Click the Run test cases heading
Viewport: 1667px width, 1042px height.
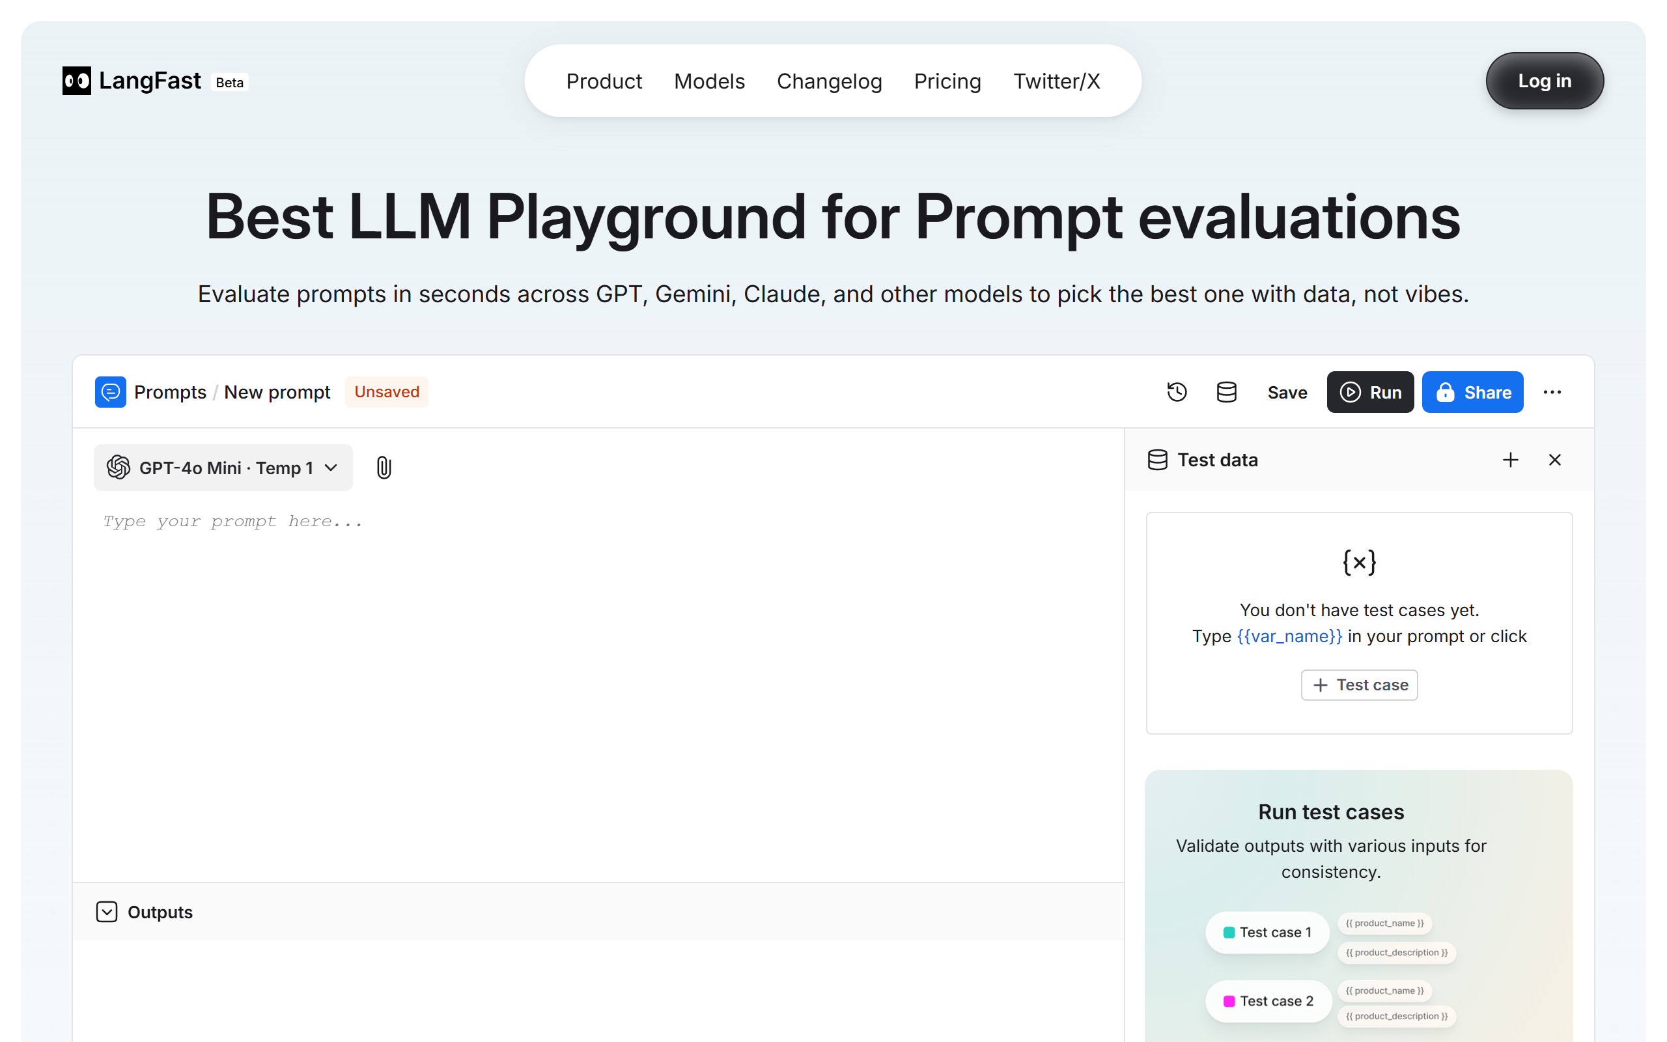click(1331, 812)
